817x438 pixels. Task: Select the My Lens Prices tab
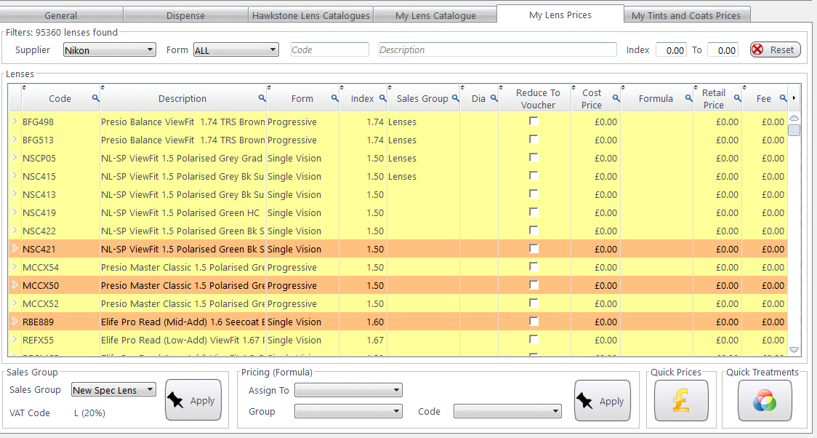point(560,15)
